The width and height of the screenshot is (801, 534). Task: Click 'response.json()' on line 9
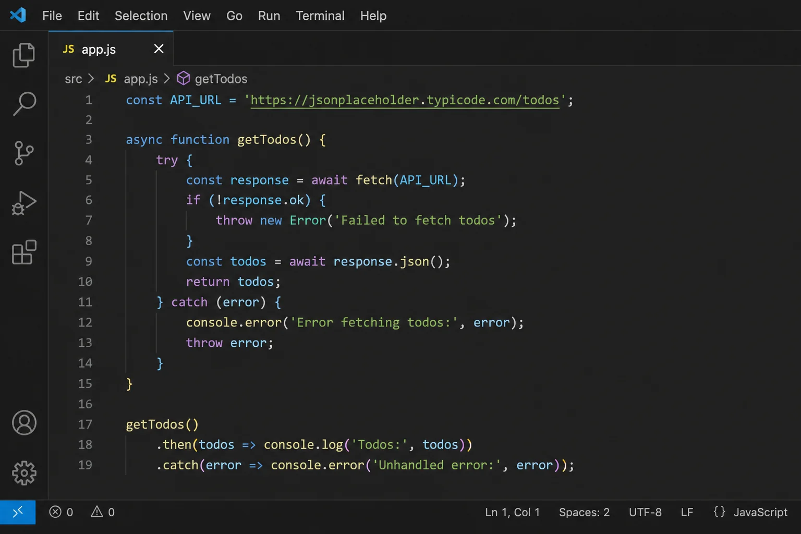388,261
